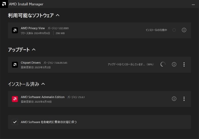Image resolution: width=199 pixels, height=139 pixels.
Task: Minimize the AMD Install Manager window
Action: pyautogui.click(x=193, y=5)
